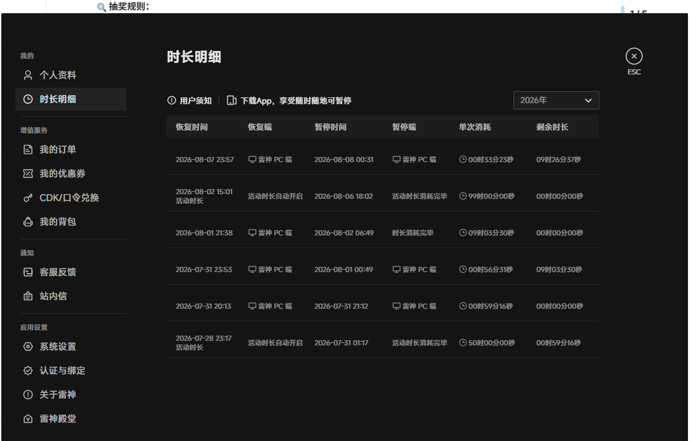696x441 pixels.
Task: Click the 我的优惠券 coupon icon
Action: [x=27, y=174]
